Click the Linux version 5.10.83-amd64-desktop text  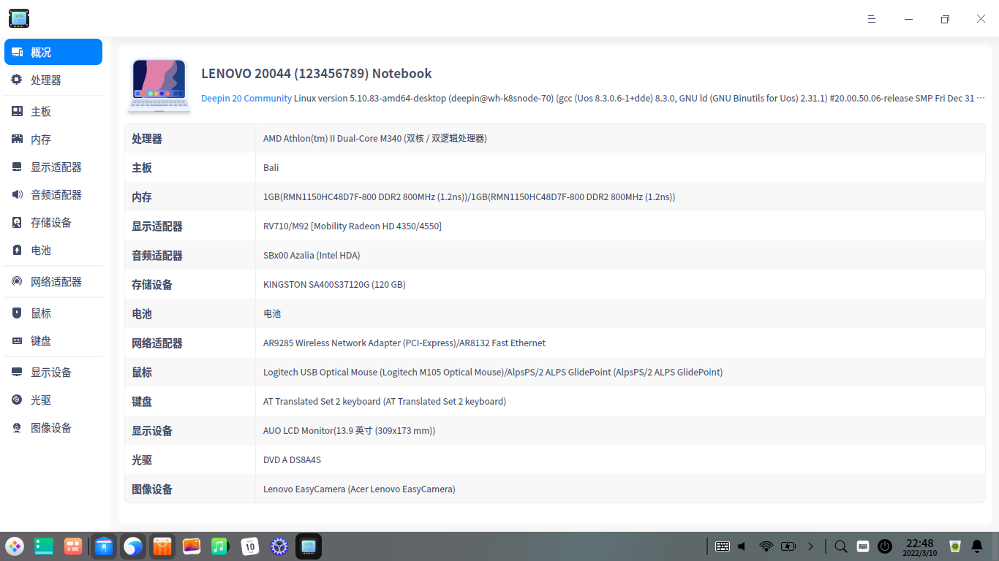point(370,99)
